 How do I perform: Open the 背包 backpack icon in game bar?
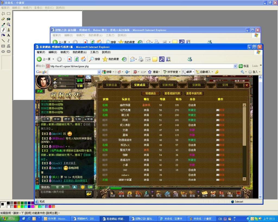[x=159, y=194]
